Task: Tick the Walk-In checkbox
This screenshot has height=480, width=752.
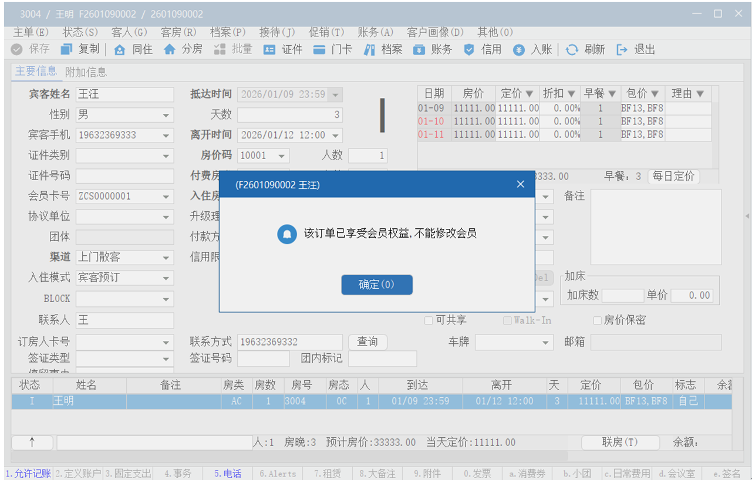Action: point(508,320)
